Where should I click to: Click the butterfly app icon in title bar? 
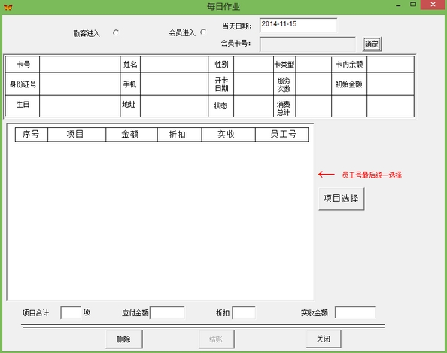click(8, 7)
